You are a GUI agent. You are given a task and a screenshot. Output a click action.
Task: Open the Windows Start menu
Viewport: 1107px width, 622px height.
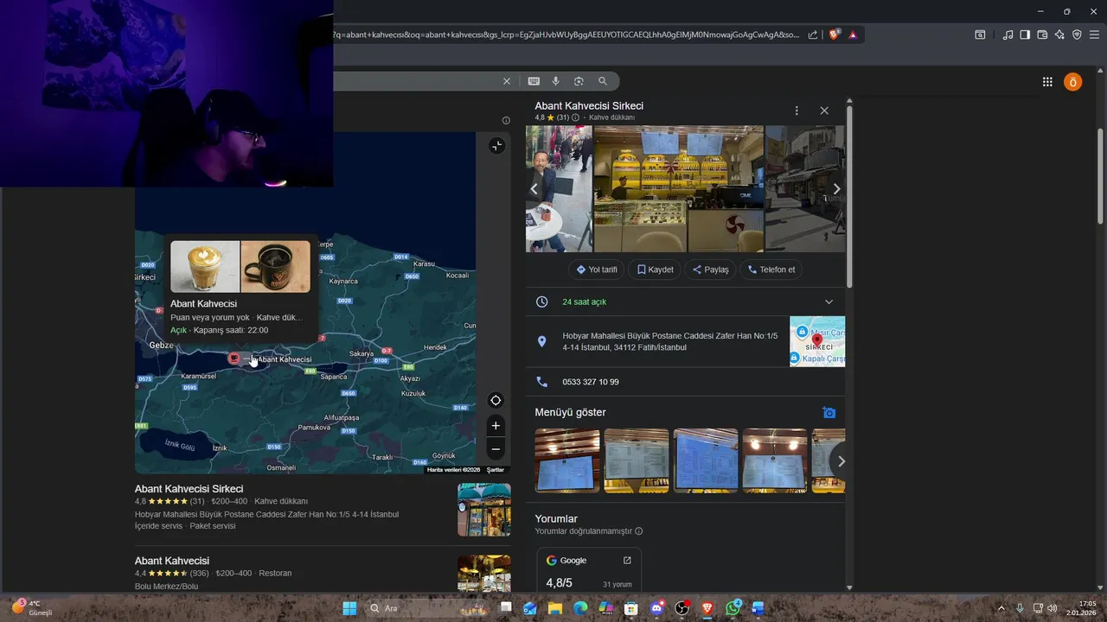[349, 608]
